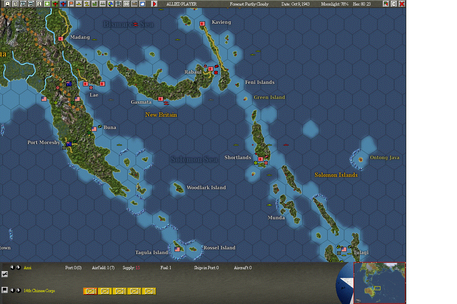The width and height of the screenshot is (457, 304).
Task: Click the 'New Britain' map label
Action: pyautogui.click(x=161, y=115)
